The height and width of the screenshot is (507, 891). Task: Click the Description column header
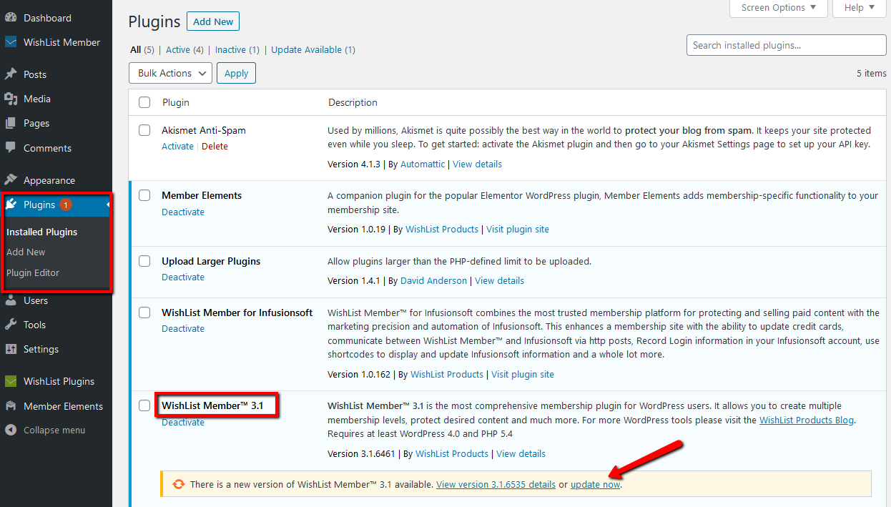(x=353, y=102)
